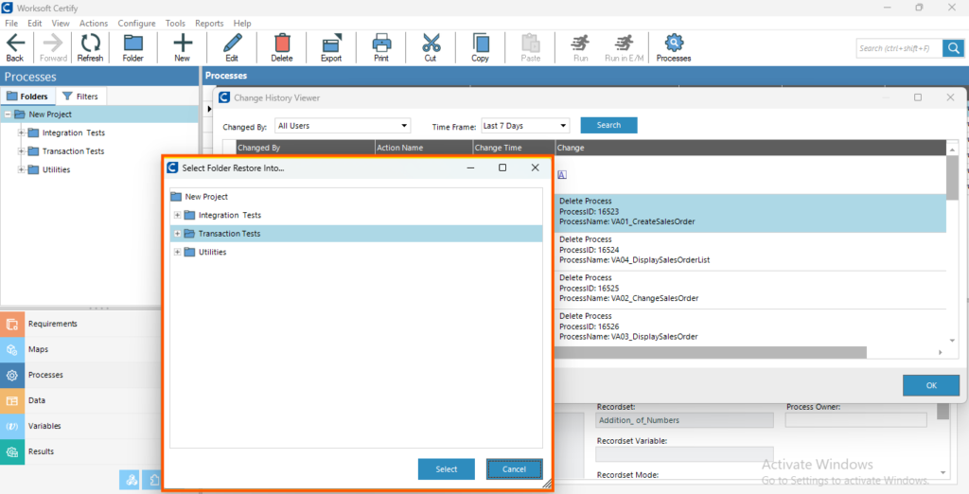The height and width of the screenshot is (494, 969).
Task: Select Transaction Tests in Processes panel tree
Action: click(x=73, y=151)
